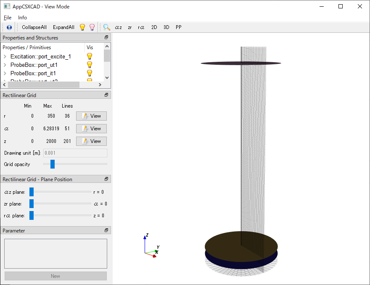Float the Properties and Structures panel
This screenshot has height=285, width=370.
(106, 37)
